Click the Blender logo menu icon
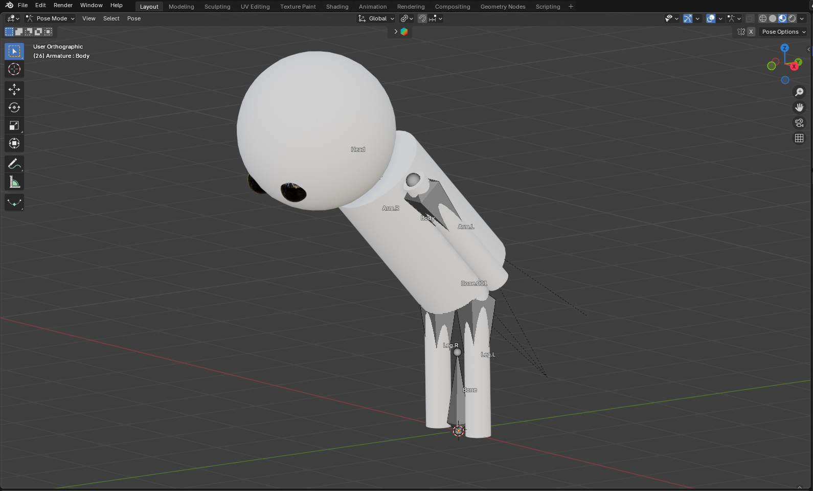Image resolution: width=813 pixels, height=491 pixels. (x=9, y=5)
